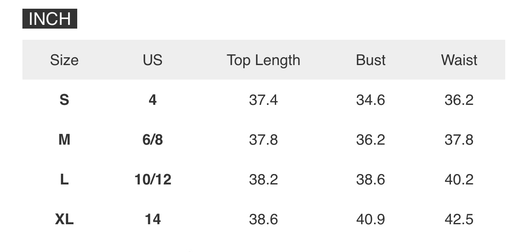Select the Waist column header

click(x=459, y=60)
